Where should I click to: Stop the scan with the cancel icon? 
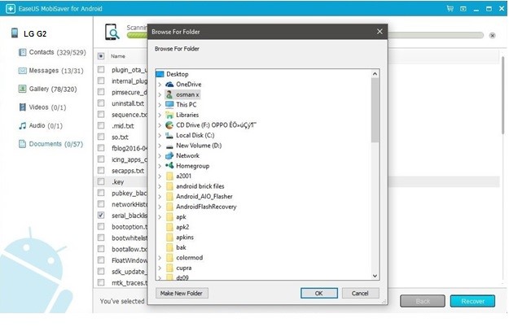coord(492,35)
